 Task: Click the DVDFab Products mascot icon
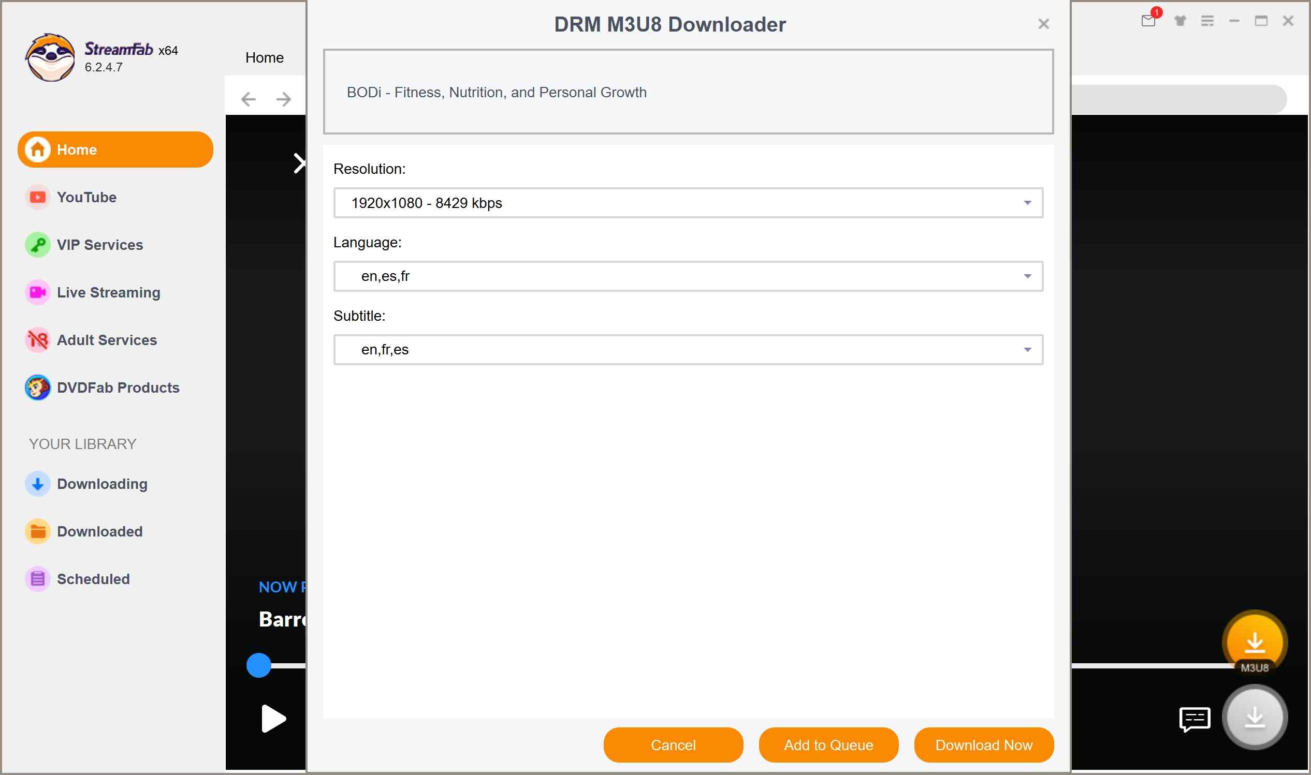(38, 387)
